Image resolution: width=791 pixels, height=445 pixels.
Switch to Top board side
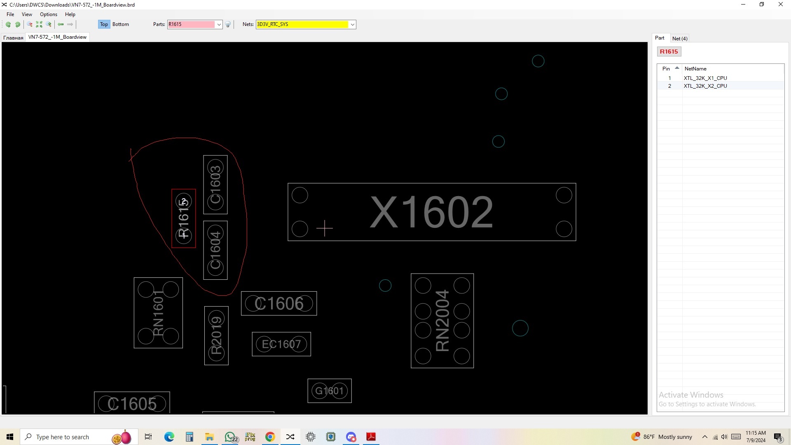[104, 24]
